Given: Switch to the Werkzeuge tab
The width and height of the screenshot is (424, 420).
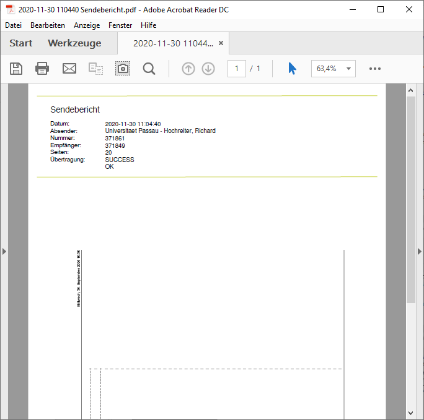Looking at the screenshot, I should (74, 43).
